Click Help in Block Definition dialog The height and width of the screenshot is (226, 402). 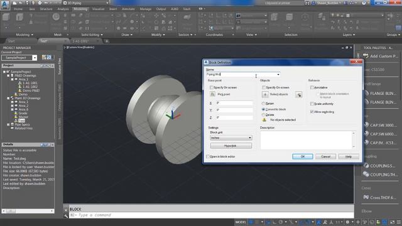(x=349, y=156)
